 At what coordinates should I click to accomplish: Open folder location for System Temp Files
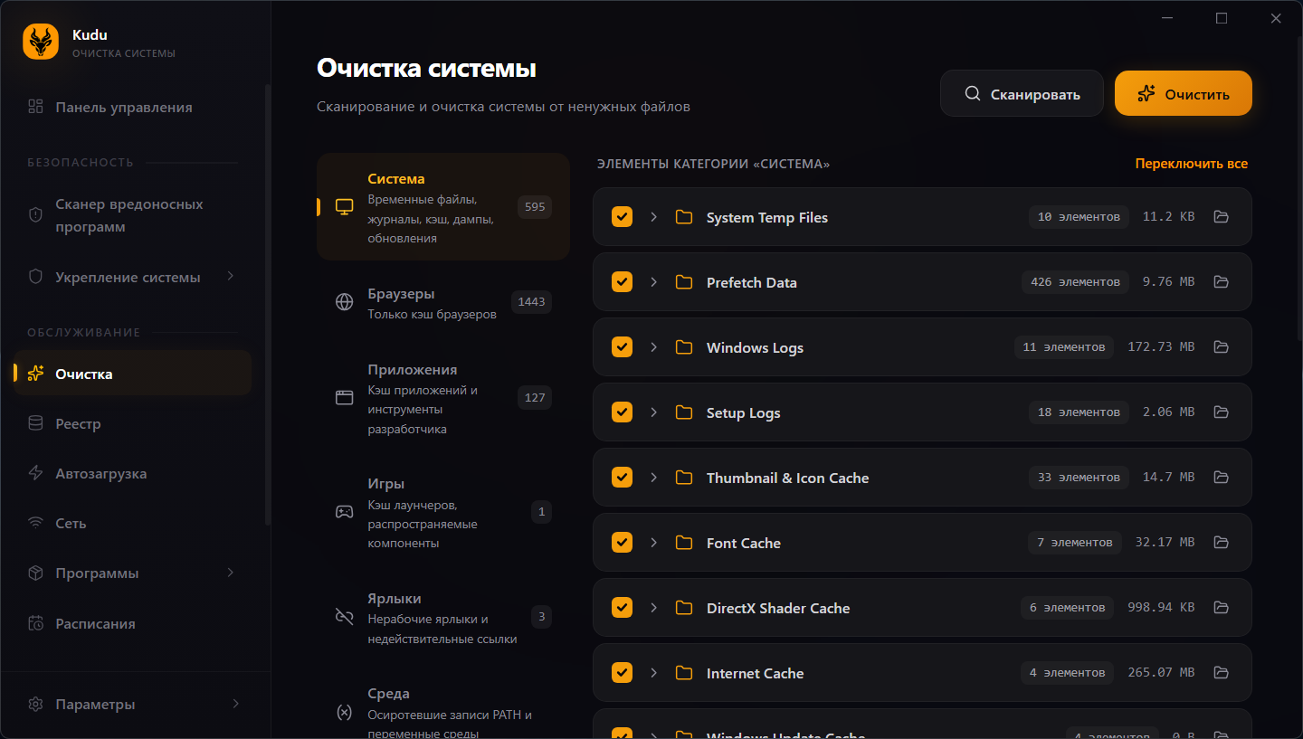point(1221,217)
